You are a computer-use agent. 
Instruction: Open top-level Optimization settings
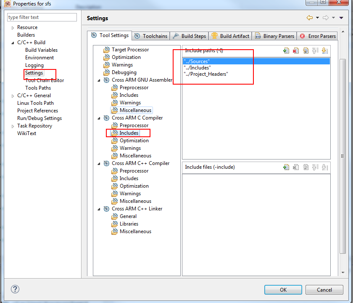pyautogui.click(x=126, y=57)
